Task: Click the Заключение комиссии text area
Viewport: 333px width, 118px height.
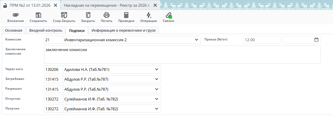Action: [182, 55]
